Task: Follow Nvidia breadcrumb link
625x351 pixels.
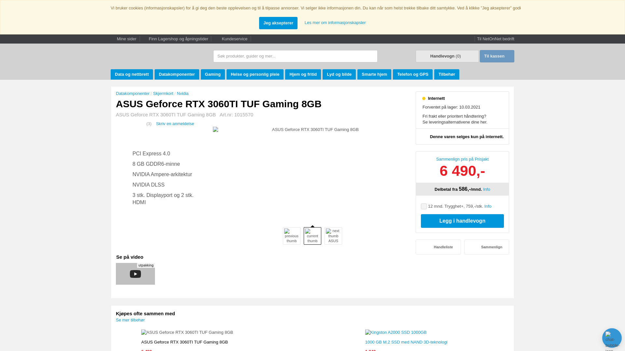Action: (x=183, y=94)
